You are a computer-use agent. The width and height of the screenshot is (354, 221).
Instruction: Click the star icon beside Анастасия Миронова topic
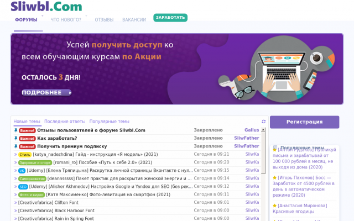click(274, 206)
